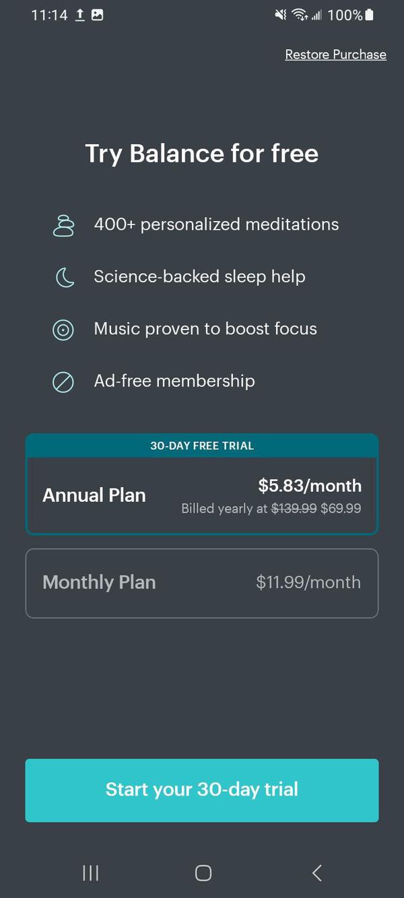Tap the upload arrow status icon
Viewport: 404px width, 898px height.
(79, 15)
